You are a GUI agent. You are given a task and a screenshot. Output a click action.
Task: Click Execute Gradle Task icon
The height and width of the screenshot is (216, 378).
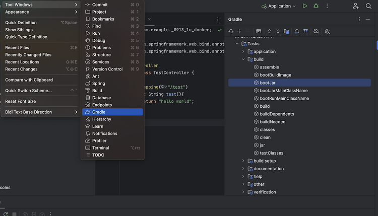click(x=259, y=31)
